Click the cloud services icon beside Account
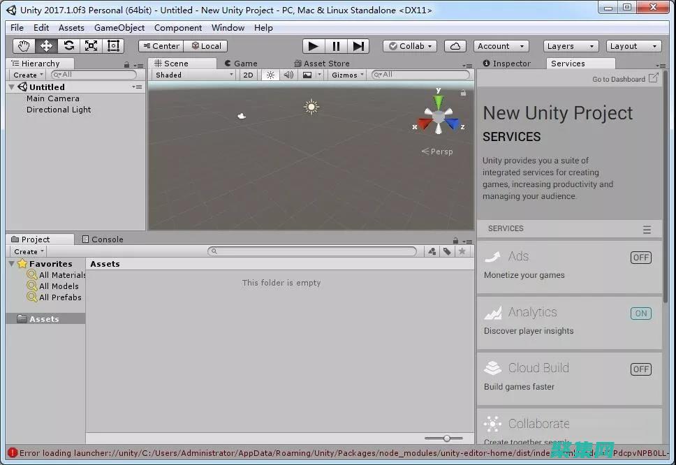Viewport: 676px width, 465px height. [455, 45]
